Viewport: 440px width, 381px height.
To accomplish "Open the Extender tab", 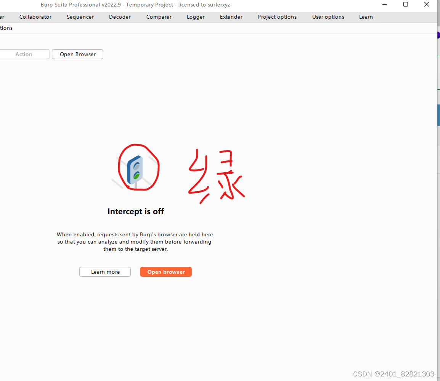I will point(231,17).
